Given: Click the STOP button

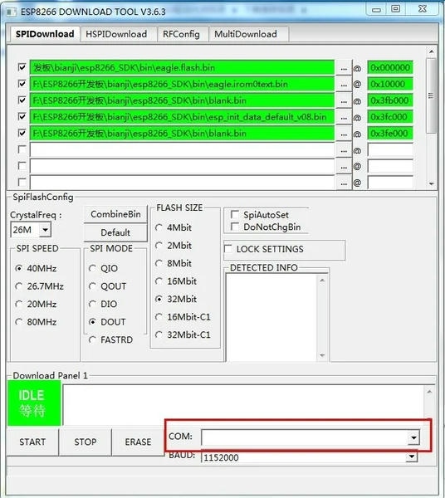Looking at the screenshot, I should (86, 442).
